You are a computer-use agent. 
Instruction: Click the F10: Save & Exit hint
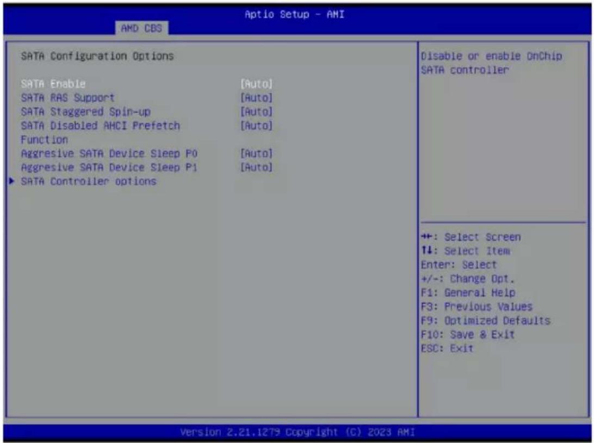[468, 334]
